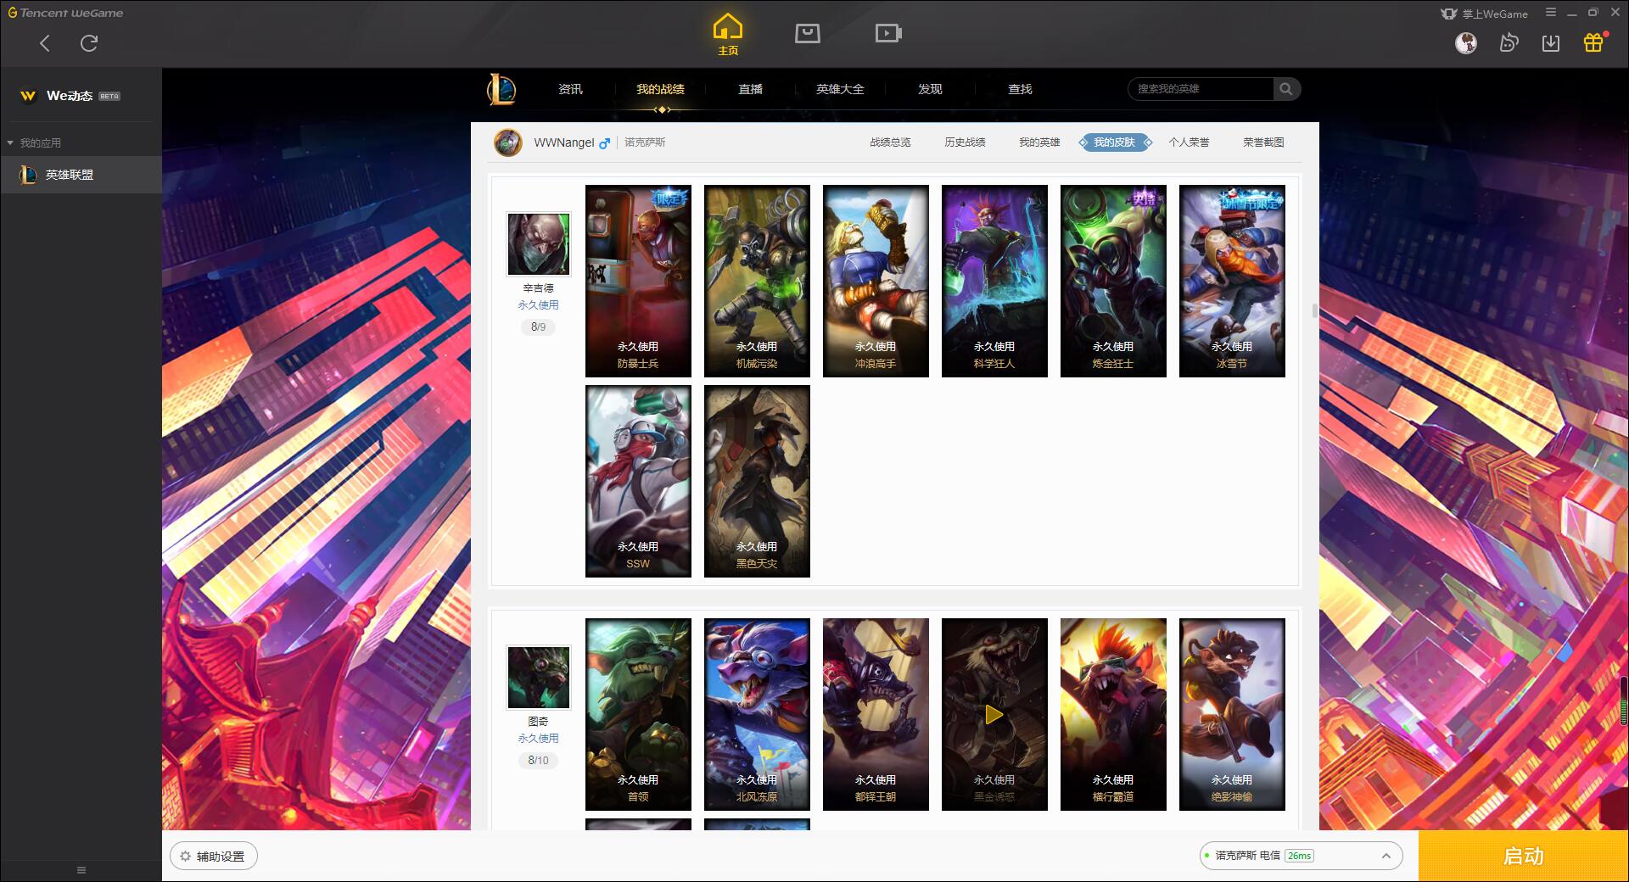Open the 炼金狂士 skin card
1629x882 pixels.
coord(1113,281)
